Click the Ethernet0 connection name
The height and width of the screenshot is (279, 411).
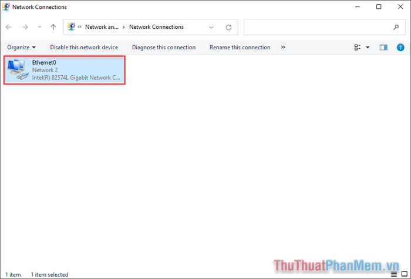44,62
